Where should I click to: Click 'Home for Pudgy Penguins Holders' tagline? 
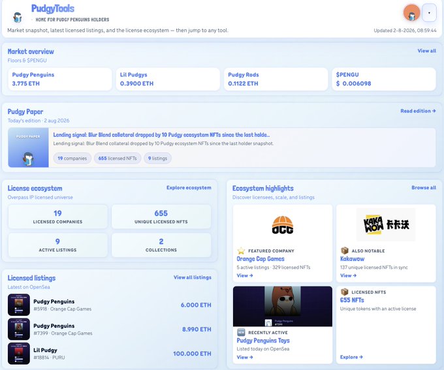click(x=72, y=20)
